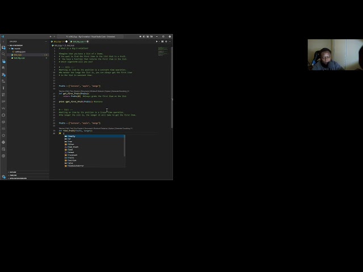This screenshot has height=272, width=363.
Task: Expand the OUTLINE section
Action: click(x=13, y=172)
